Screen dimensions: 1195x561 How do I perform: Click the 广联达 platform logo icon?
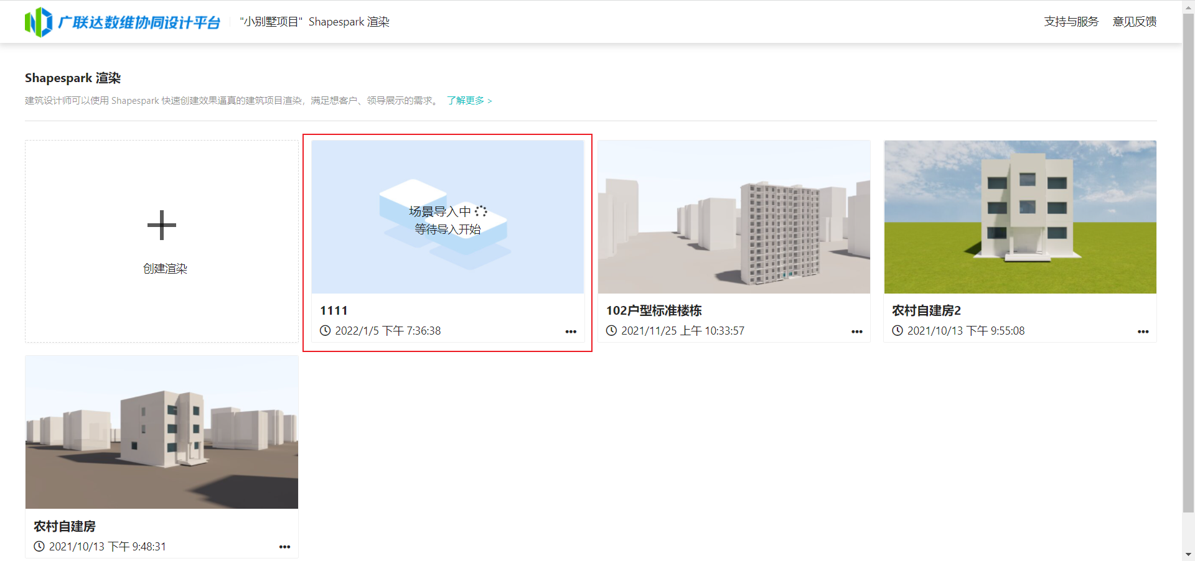tap(38, 22)
